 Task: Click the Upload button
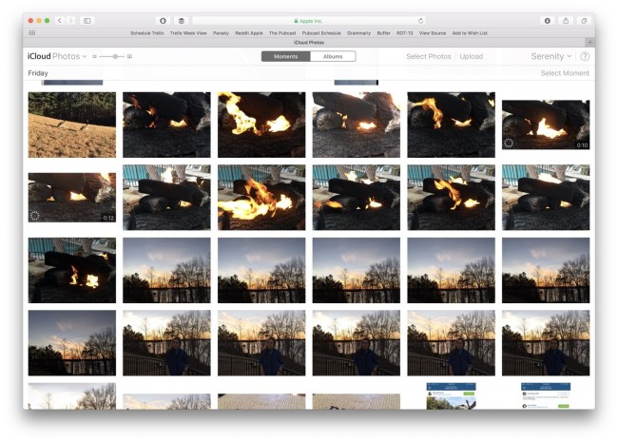click(x=472, y=56)
